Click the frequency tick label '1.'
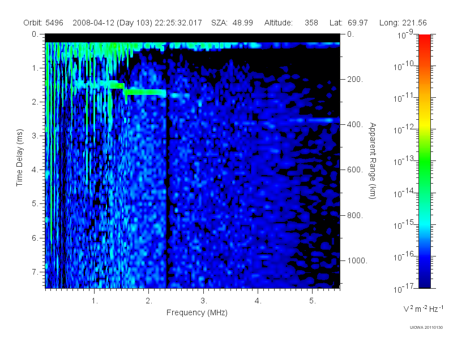453x339 pixels. click(95, 301)
